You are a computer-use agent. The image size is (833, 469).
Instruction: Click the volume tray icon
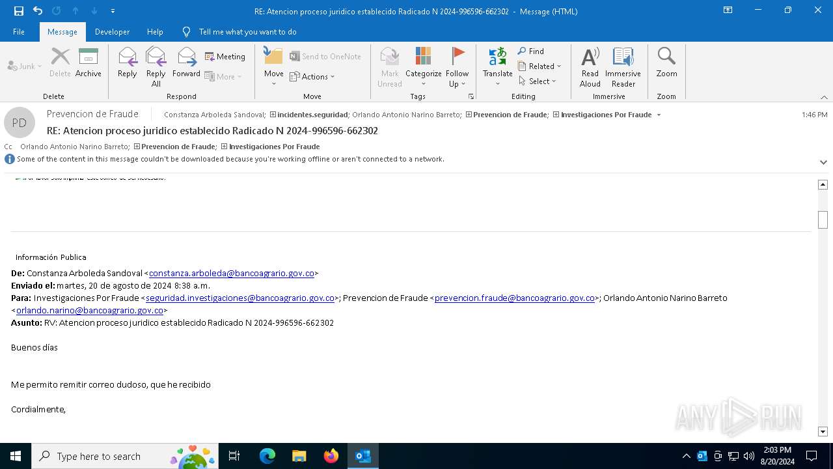pyautogui.click(x=749, y=456)
